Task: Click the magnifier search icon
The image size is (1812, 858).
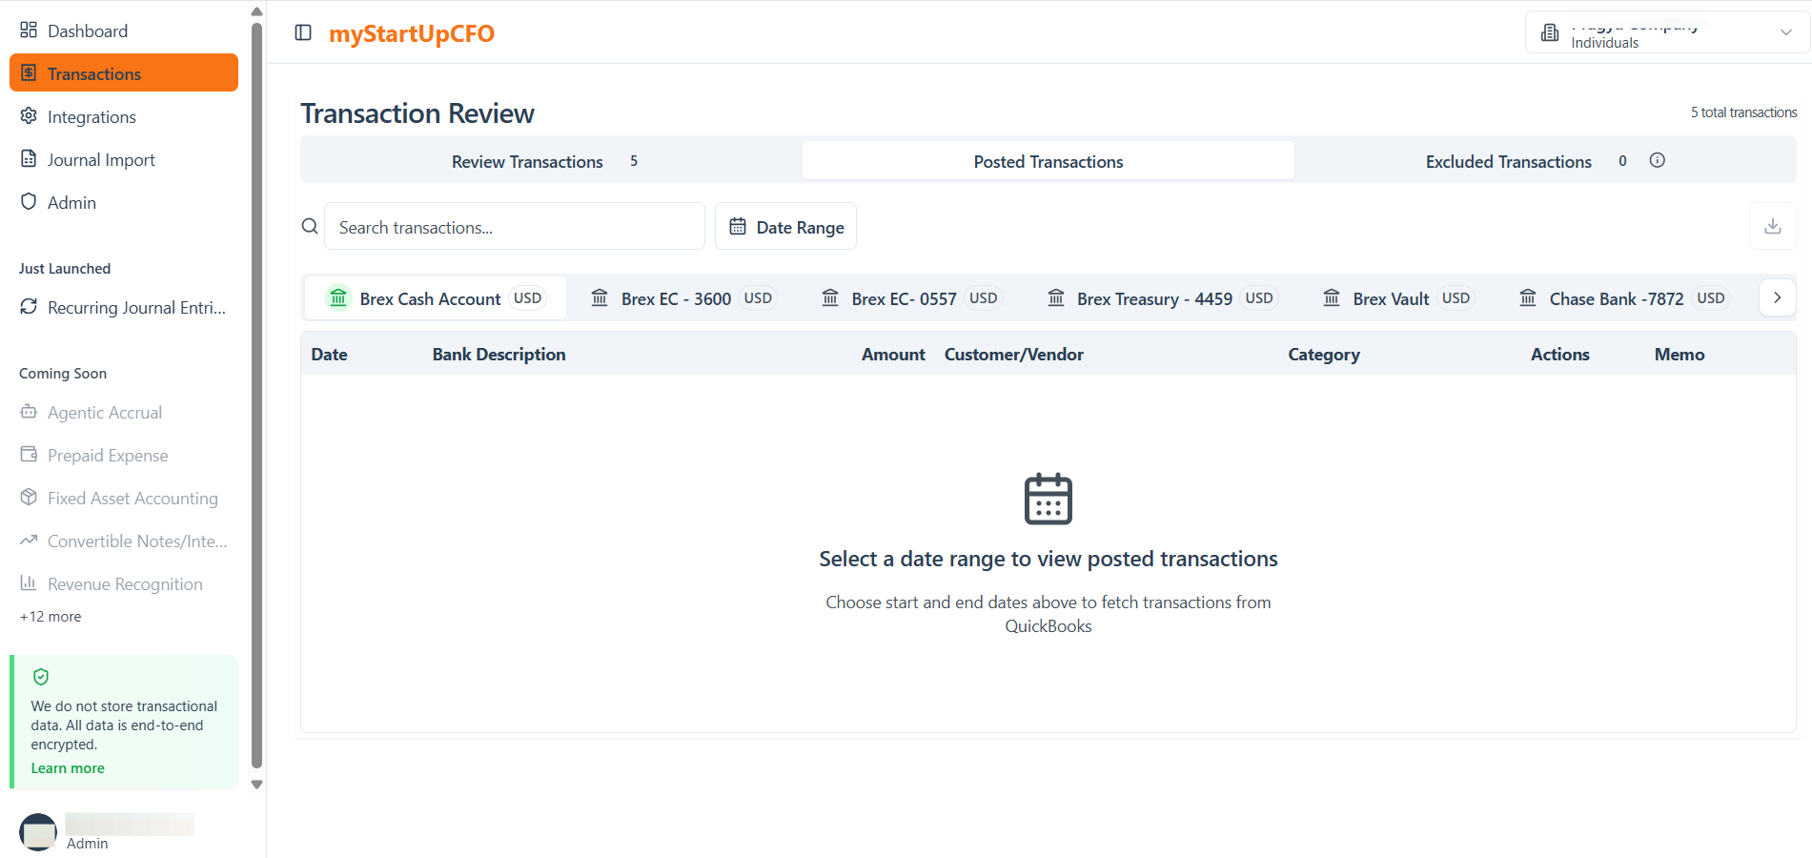Action: tap(310, 226)
